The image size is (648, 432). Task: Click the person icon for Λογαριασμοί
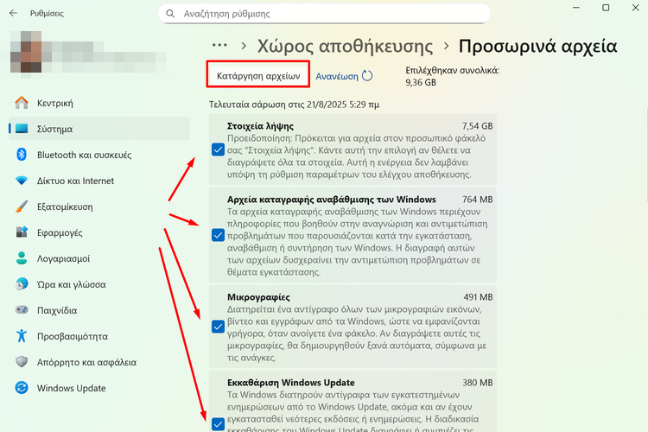[x=22, y=258]
